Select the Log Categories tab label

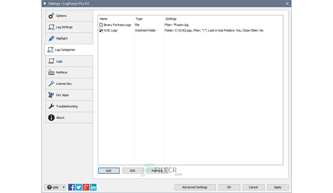(x=65, y=50)
